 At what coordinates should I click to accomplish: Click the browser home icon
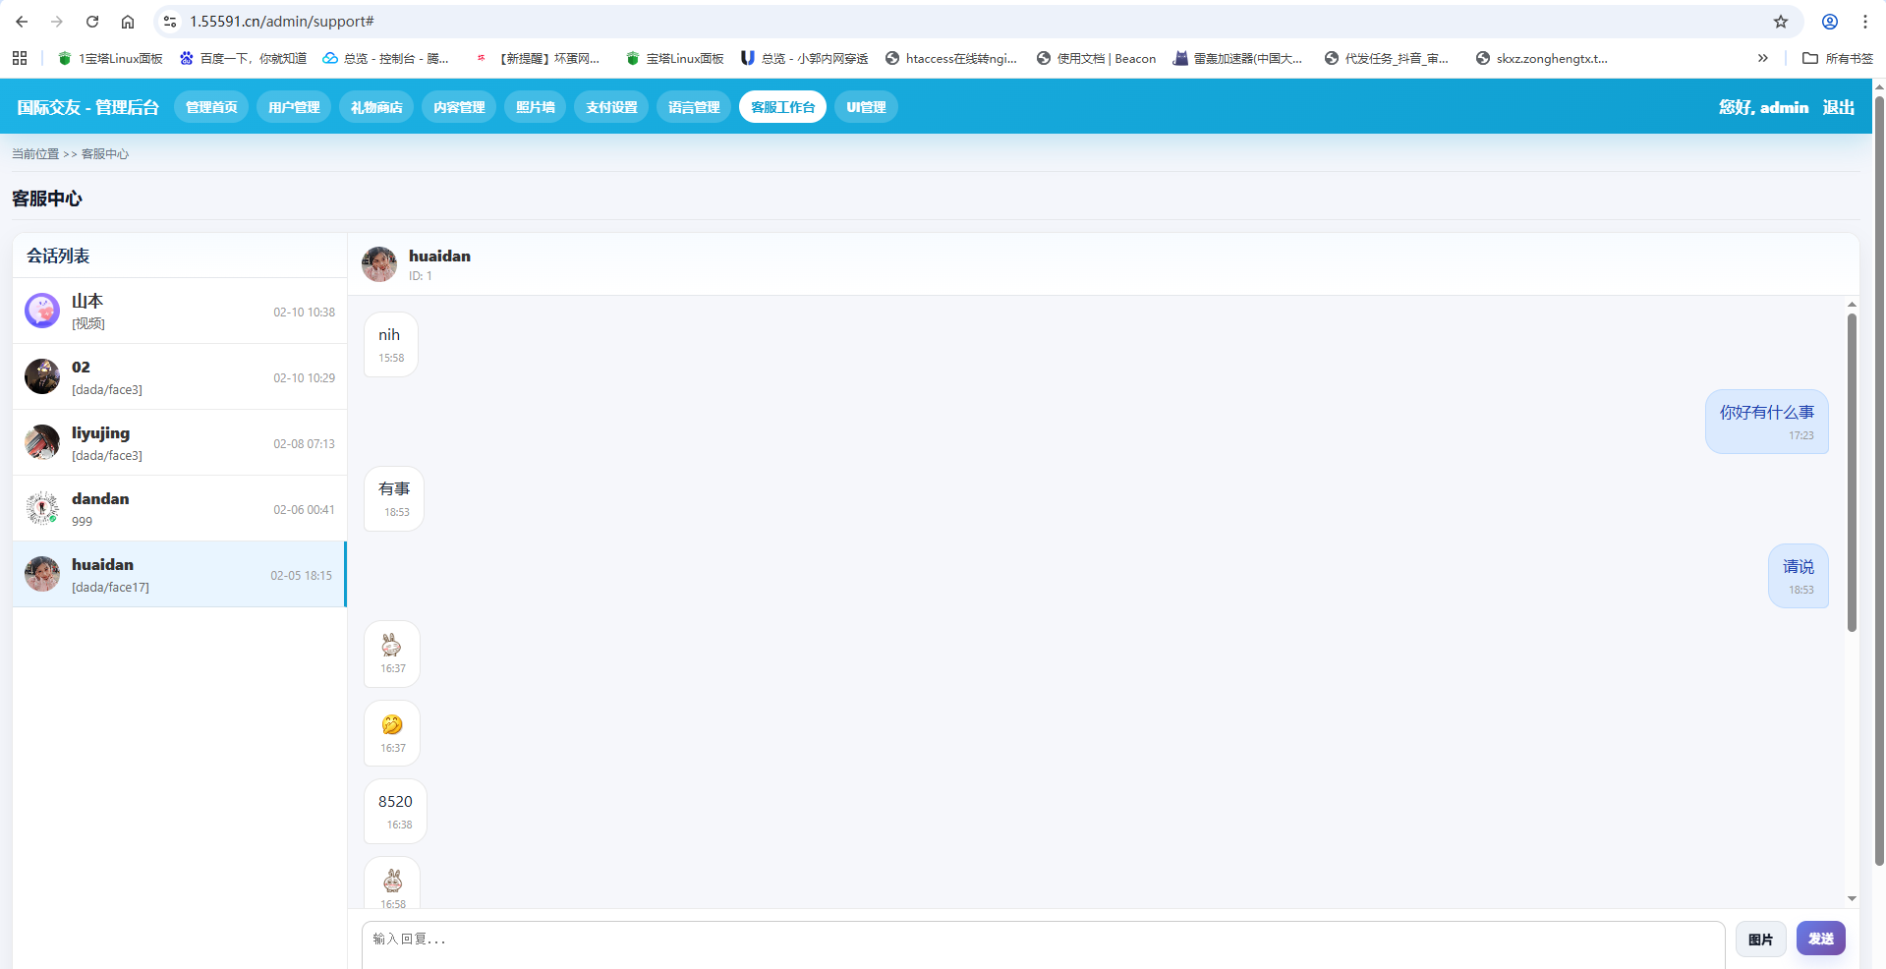click(128, 22)
